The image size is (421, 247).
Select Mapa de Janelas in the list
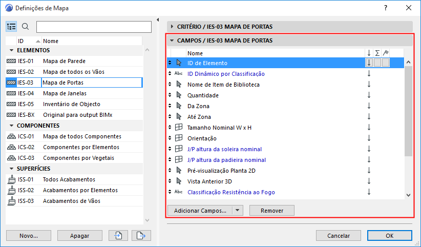(x=65, y=93)
